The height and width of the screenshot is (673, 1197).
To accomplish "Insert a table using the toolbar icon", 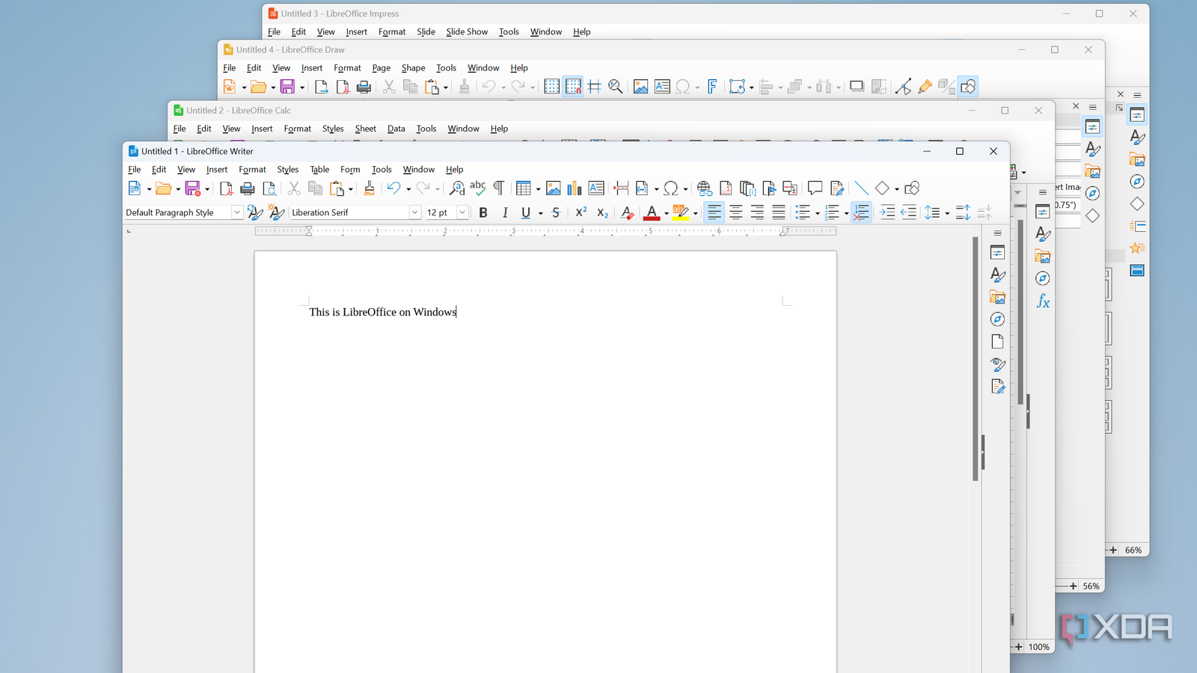I will [x=523, y=188].
